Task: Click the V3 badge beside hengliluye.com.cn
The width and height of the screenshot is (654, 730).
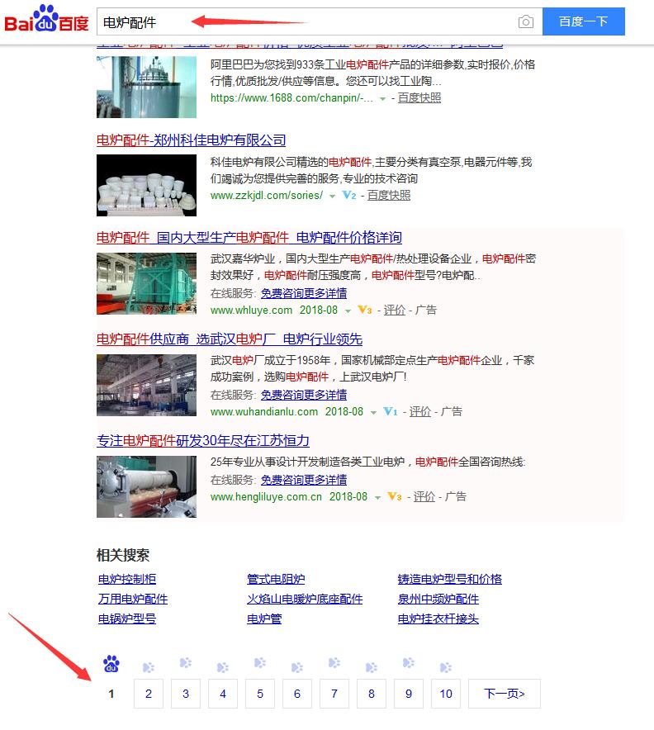Action: (394, 496)
